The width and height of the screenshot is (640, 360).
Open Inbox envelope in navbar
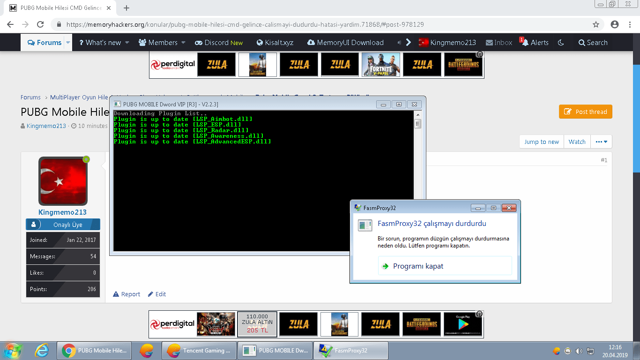499,43
